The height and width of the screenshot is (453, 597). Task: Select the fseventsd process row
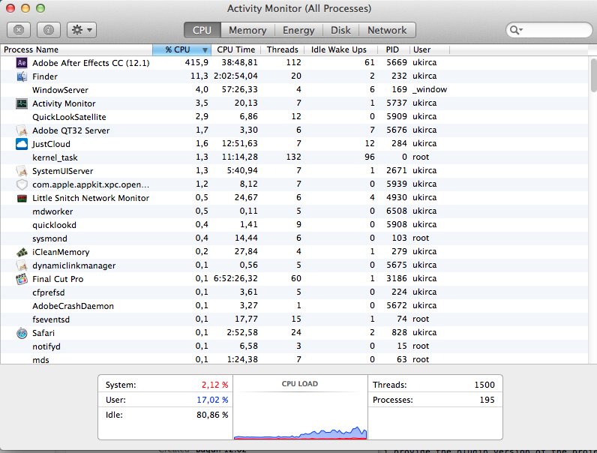point(294,319)
